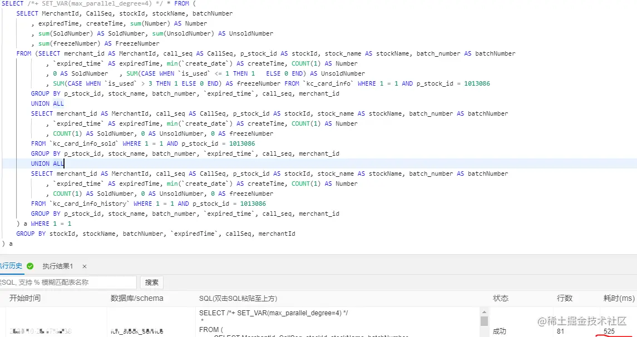Click the scroll-up arrow in SQL cell

coord(484,312)
